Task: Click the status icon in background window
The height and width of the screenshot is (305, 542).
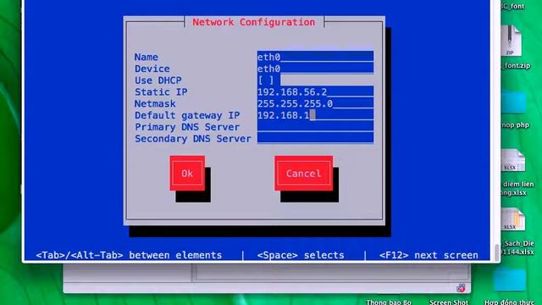Action: [x=461, y=288]
